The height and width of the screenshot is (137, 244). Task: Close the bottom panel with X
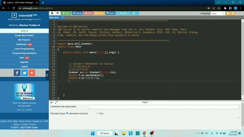pos(239,118)
